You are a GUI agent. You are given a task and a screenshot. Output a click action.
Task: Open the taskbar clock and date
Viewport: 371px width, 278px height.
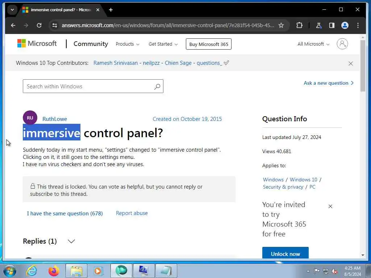(352, 271)
